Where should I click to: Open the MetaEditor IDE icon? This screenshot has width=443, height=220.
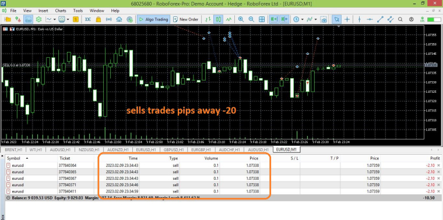(88, 19)
